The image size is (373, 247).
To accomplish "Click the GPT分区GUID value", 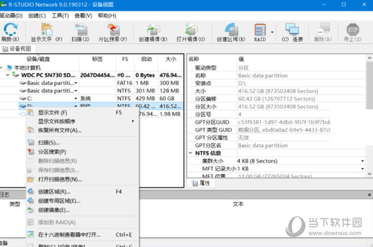I will click(x=284, y=122).
